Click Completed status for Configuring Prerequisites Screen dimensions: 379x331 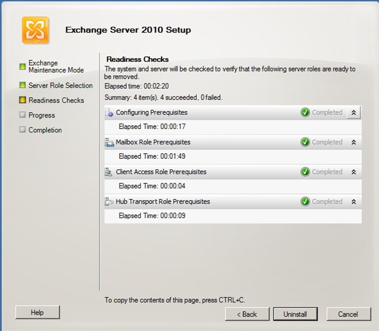[327, 113]
